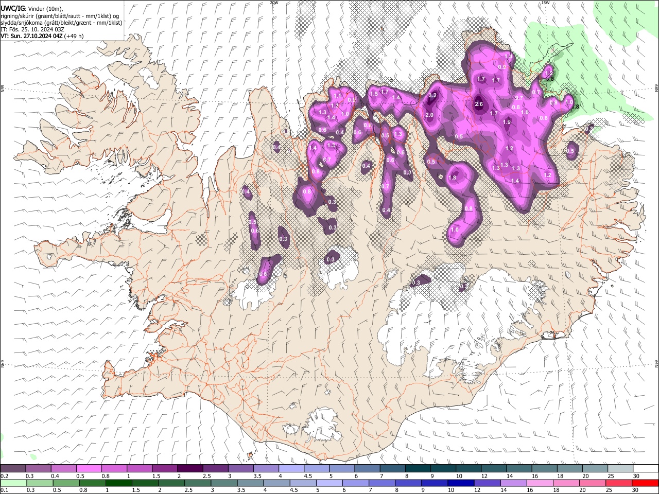659x494 pixels.
Task: Select the light gray swatch labeled 25 in upper legend
Action: (620, 469)
